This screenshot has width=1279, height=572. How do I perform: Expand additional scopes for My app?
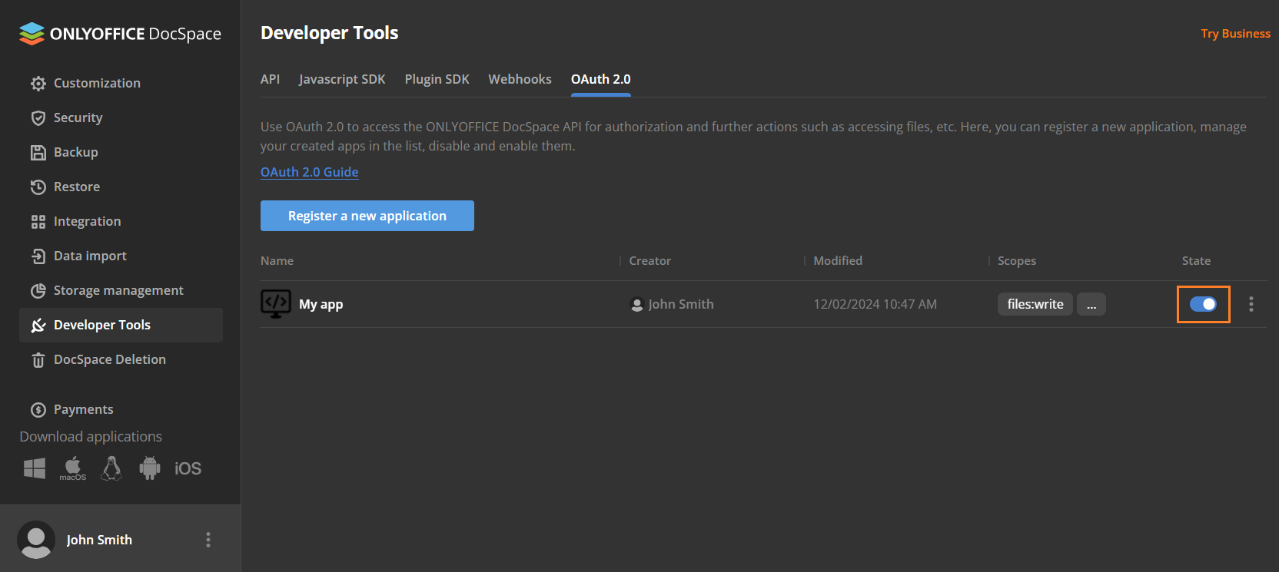[1091, 304]
